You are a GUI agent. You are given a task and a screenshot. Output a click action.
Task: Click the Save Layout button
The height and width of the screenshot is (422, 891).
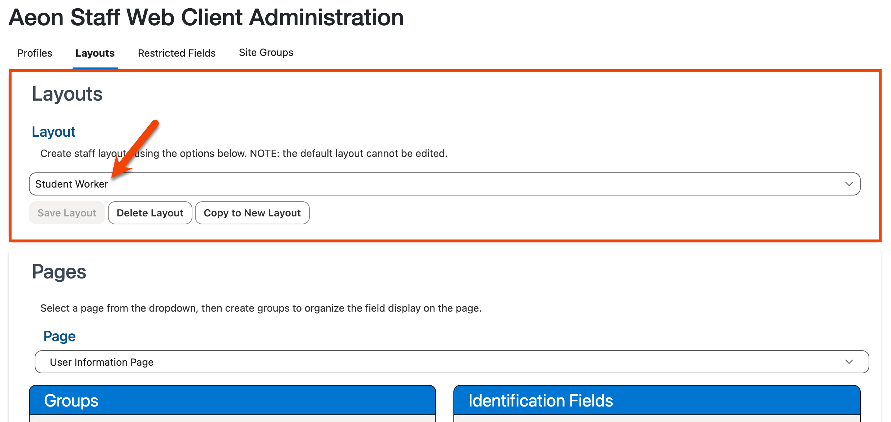[x=66, y=213]
